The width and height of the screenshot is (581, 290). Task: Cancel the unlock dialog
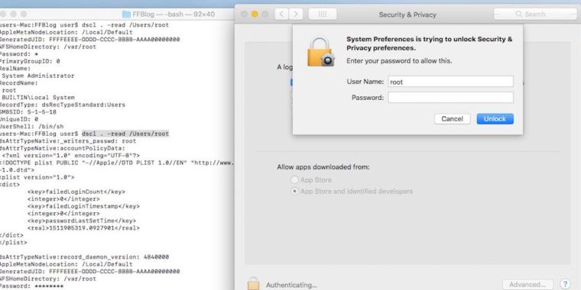[452, 119]
